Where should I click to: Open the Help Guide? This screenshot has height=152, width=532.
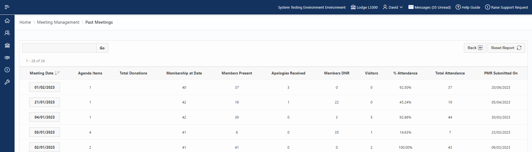[x=468, y=7]
